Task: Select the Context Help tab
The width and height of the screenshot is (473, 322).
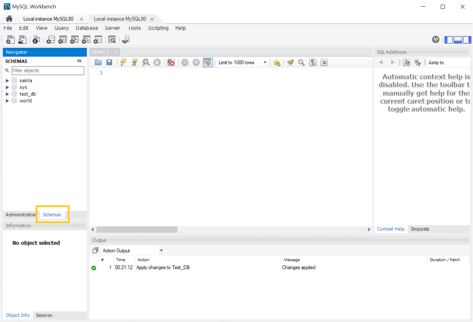Action: [391, 229]
